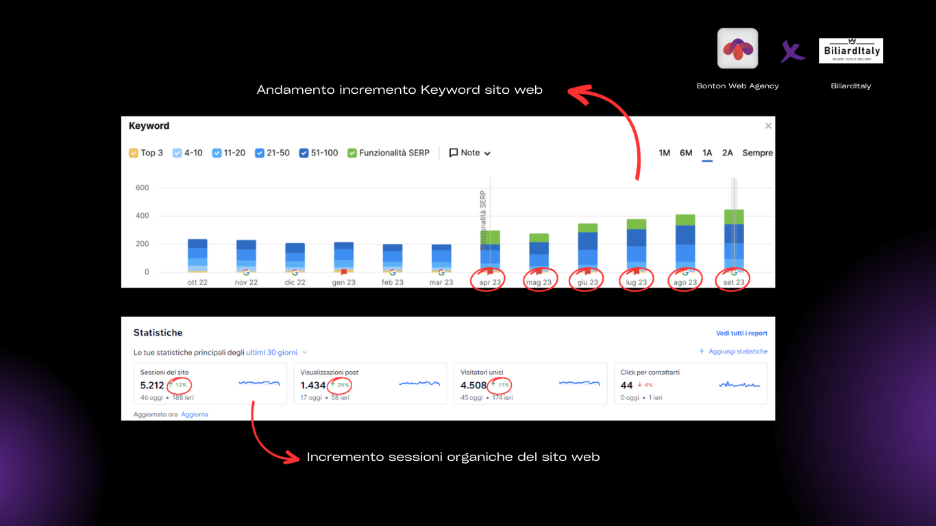Click Aggiungi statistiche link
Screen dimensions: 936x526
pyautogui.click(x=733, y=351)
